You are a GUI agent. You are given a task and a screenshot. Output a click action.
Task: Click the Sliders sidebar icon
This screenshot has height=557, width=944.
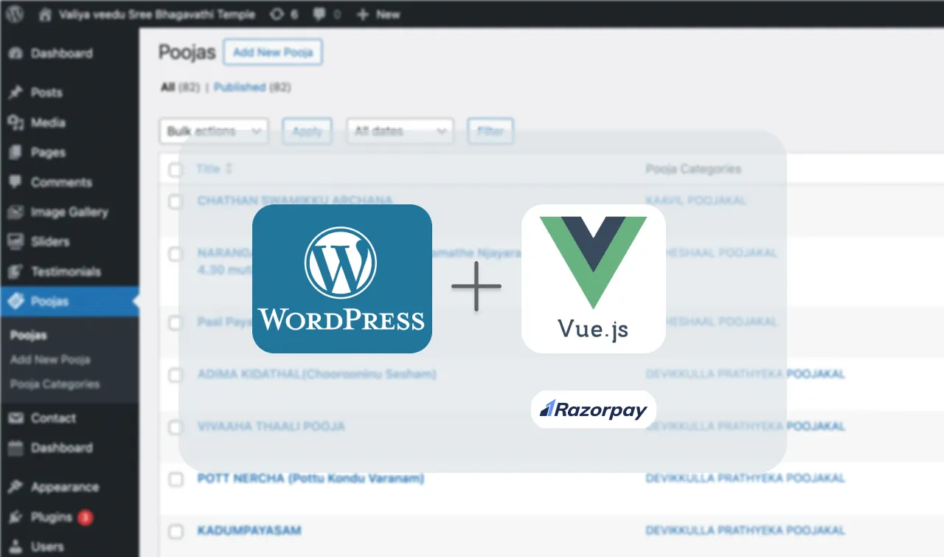[16, 241]
